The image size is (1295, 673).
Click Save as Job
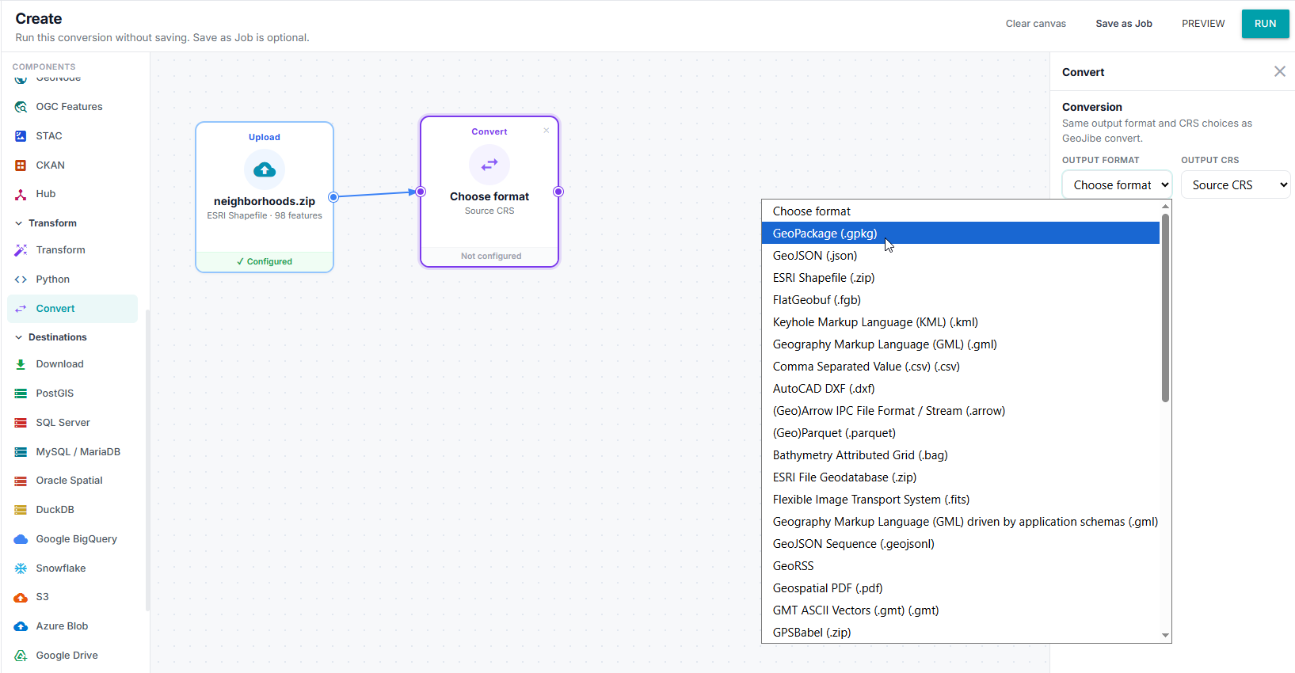point(1124,24)
